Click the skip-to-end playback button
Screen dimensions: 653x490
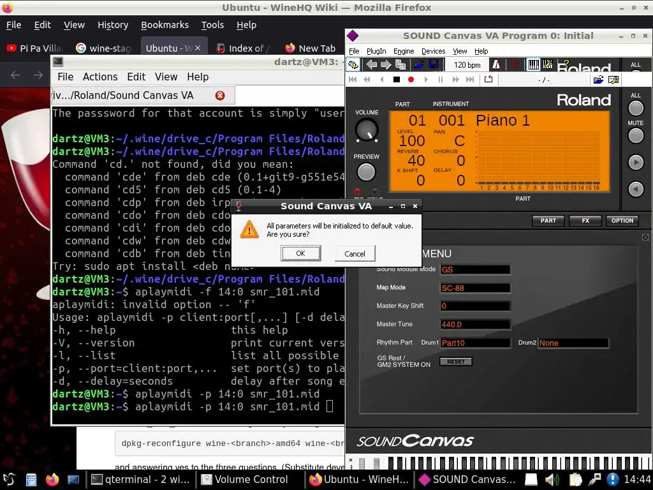coord(470,80)
